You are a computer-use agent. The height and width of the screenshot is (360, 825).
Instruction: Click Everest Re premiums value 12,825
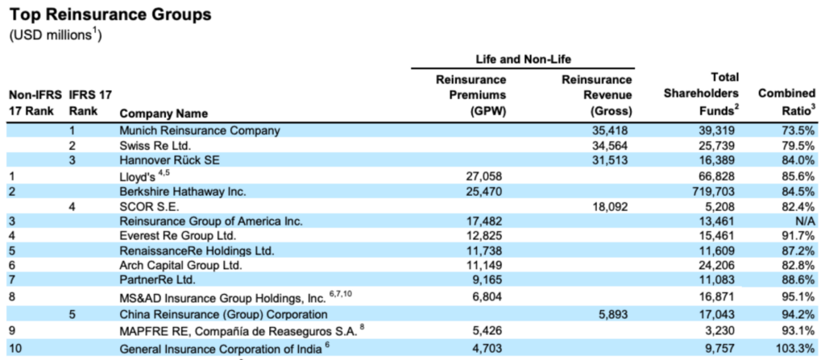point(484,237)
